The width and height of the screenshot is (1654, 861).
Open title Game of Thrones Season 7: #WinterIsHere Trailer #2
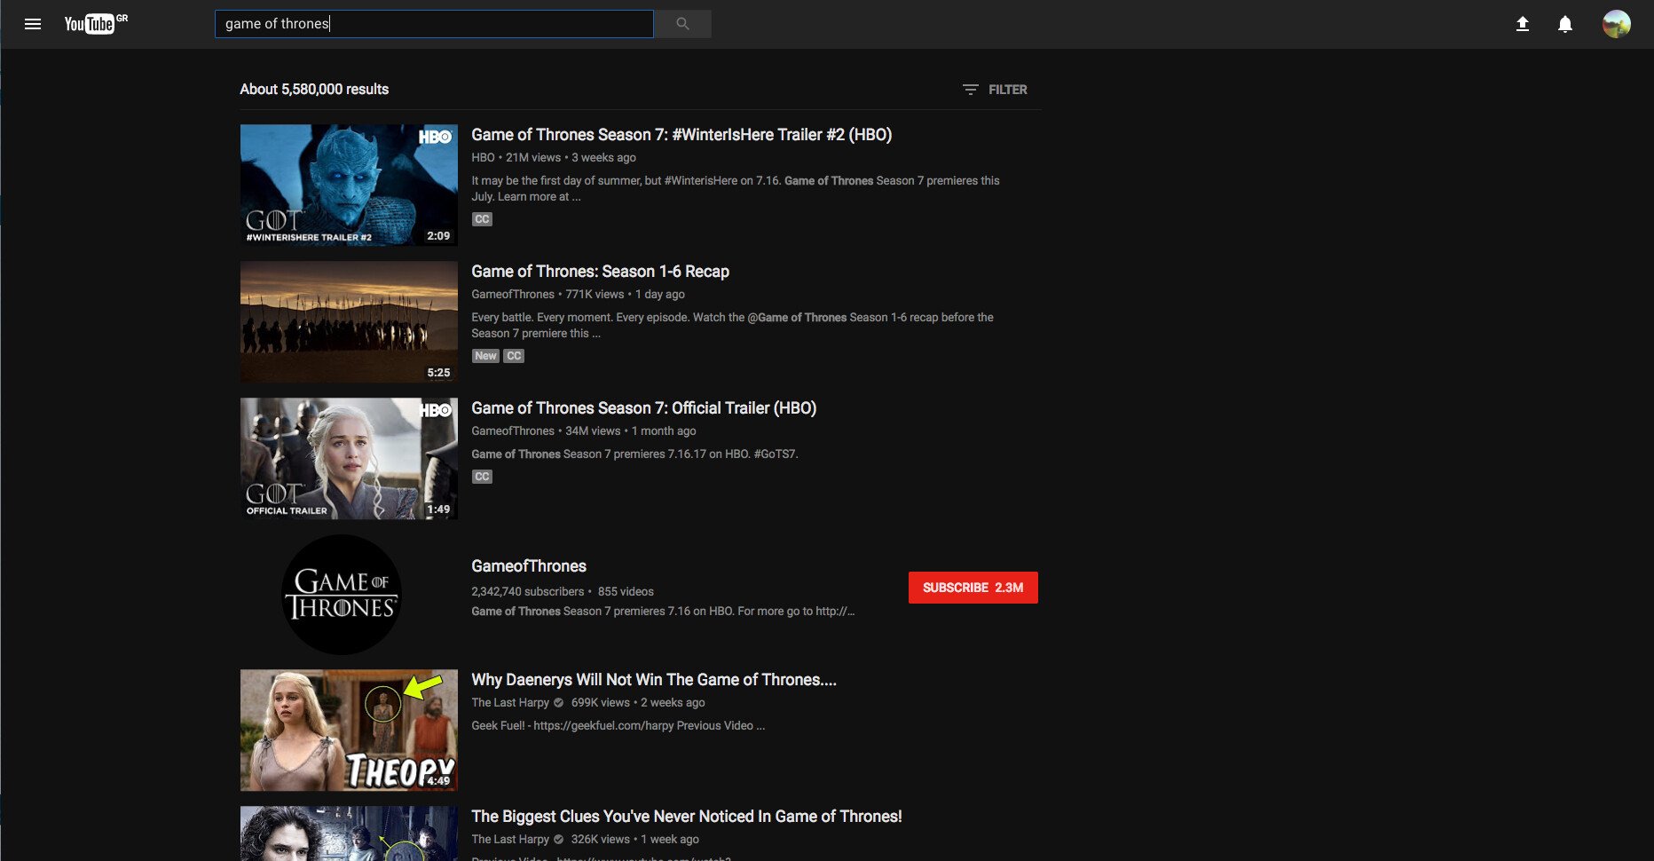[x=681, y=135]
